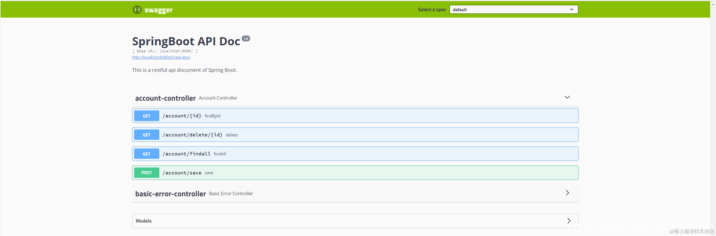This screenshot has width=716, height=236.
Task: Open the GET /account/findall operation
Action: pos(355,154)
